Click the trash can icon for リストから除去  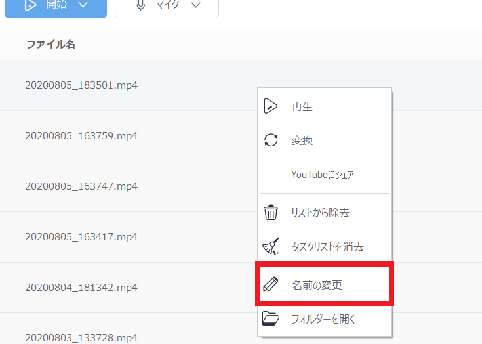(270, 213)
